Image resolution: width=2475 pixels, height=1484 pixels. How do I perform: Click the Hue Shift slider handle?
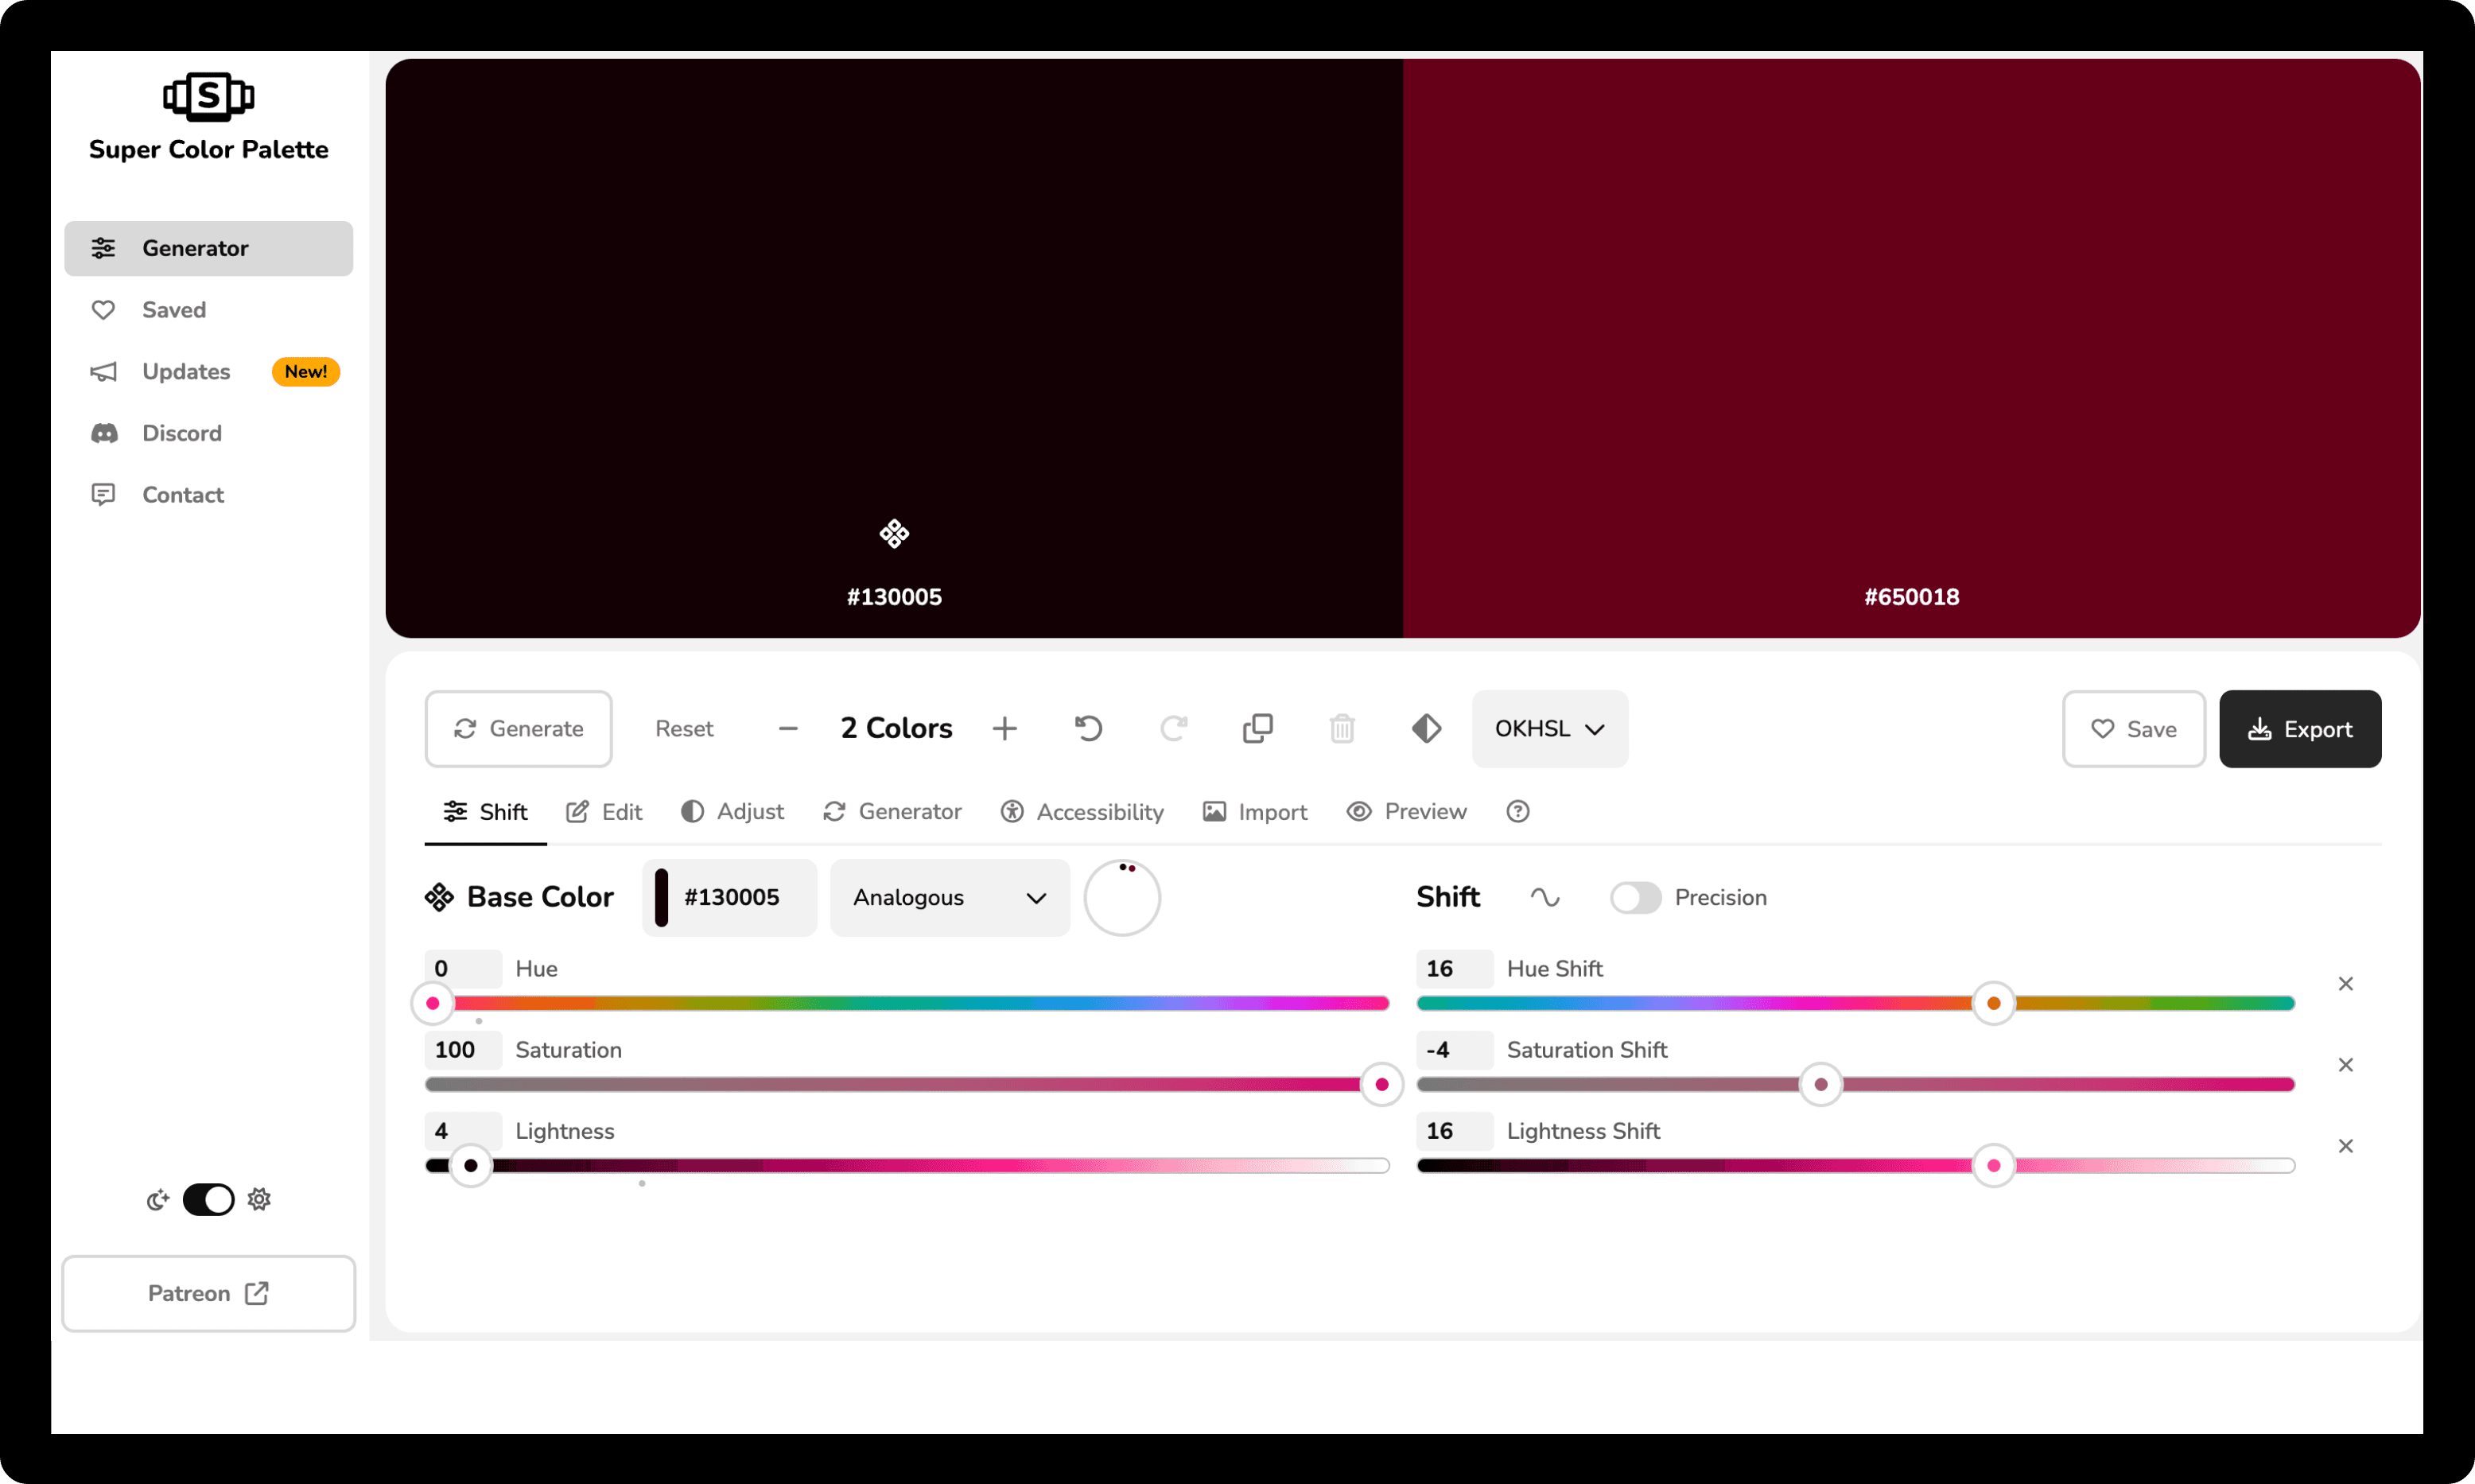click(x=1993, y=1003)
